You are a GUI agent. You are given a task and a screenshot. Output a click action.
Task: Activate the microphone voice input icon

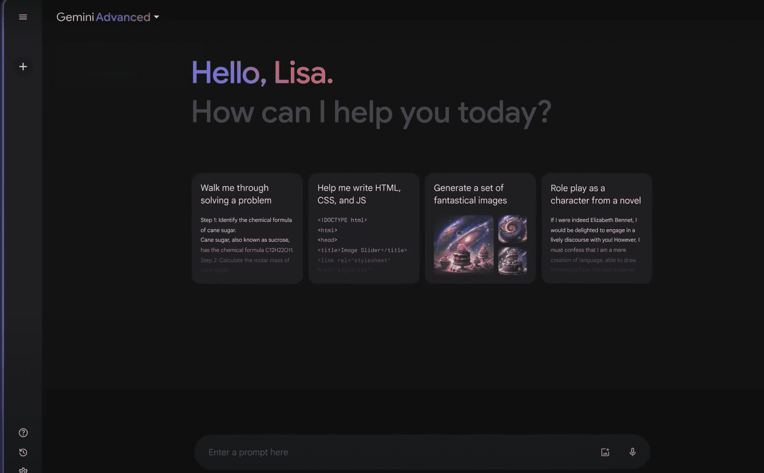(x=633, y=452)
